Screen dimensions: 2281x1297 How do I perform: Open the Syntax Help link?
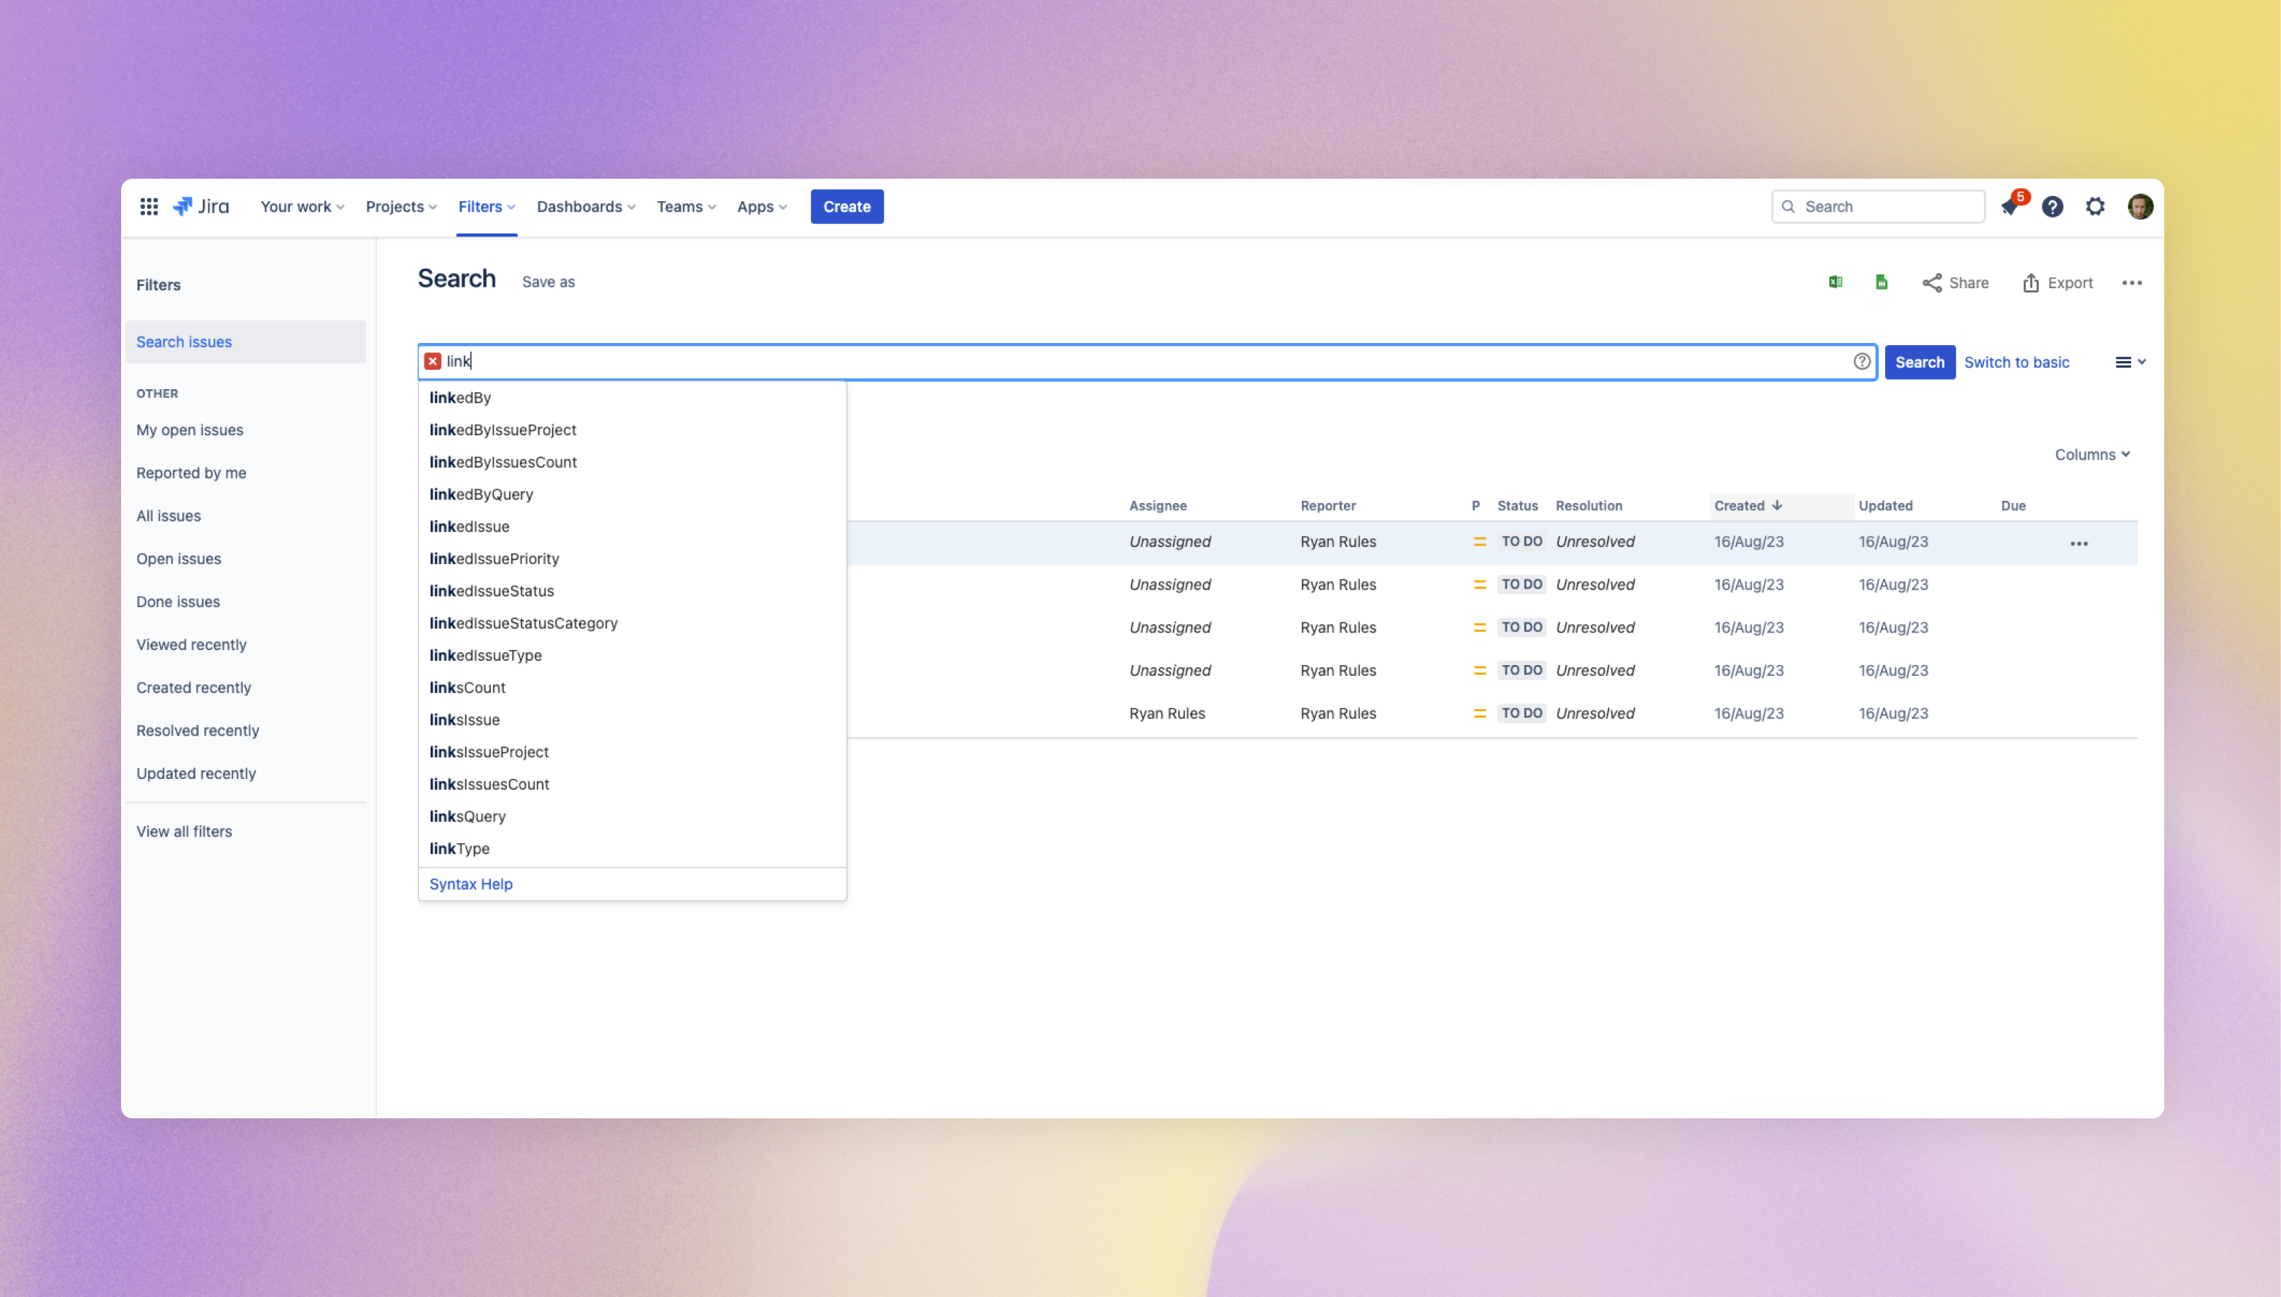(x=471, y=883)
